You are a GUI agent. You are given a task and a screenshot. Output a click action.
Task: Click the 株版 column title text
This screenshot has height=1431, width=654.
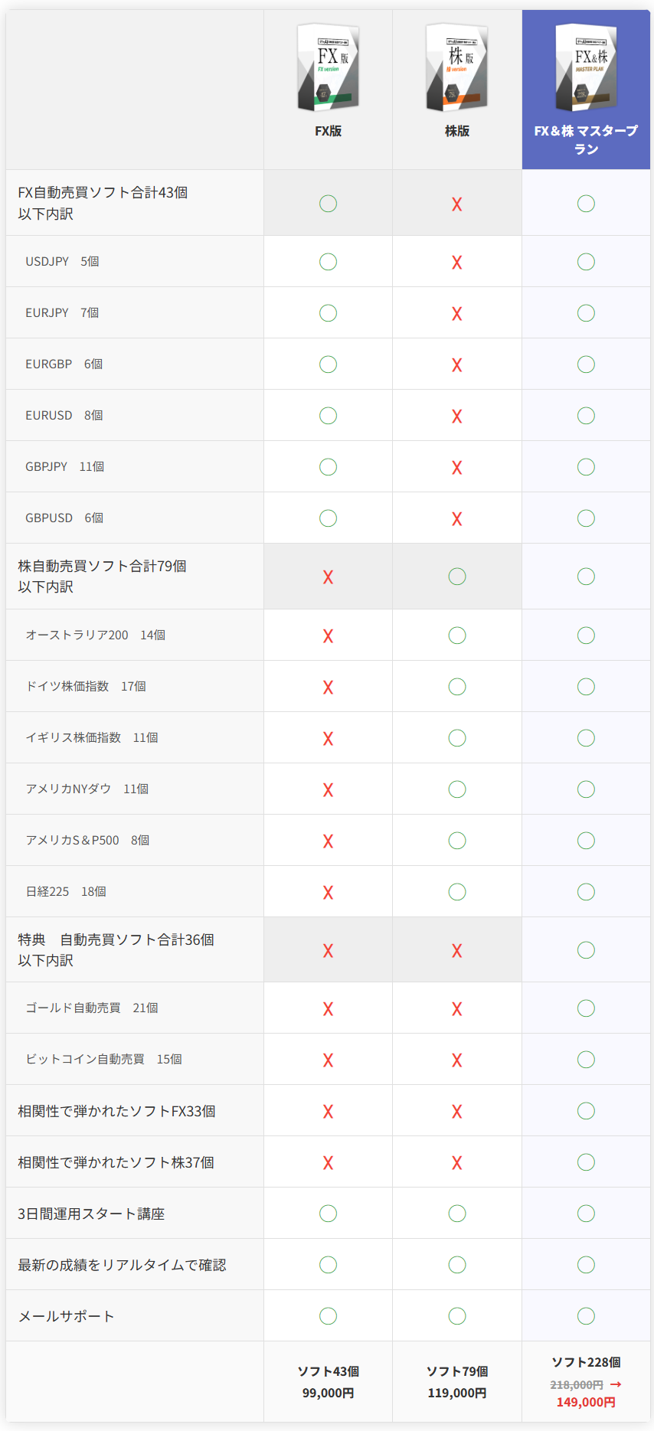point(457,131)
